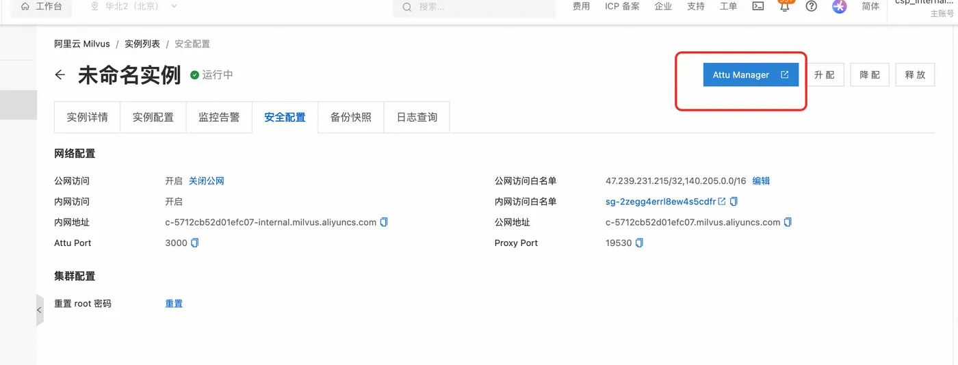Screen dimensions: 958x365
Task: Open the 工单 menu
Action: pos(729,6)
